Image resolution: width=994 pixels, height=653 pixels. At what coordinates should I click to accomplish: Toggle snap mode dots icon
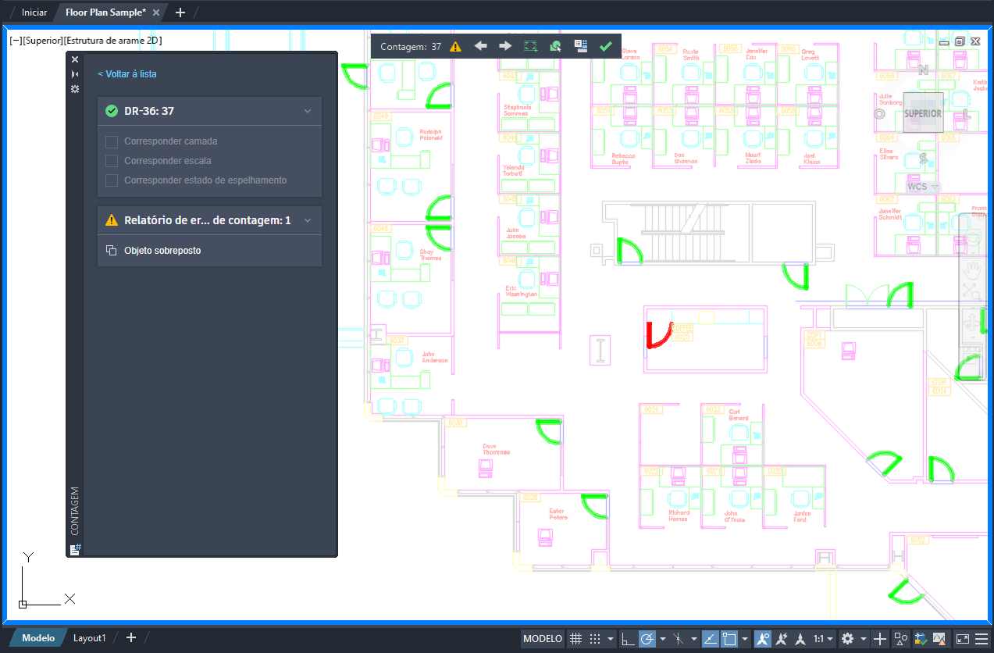click(x=595, y=639)
